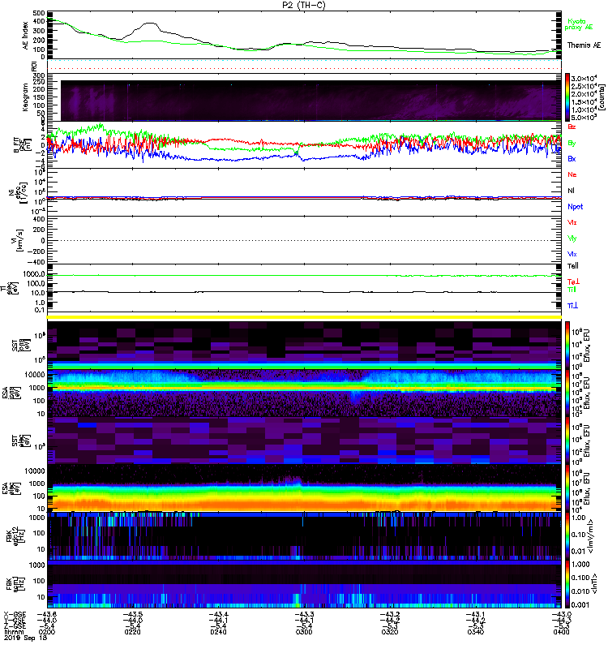Image resolution: width=608 pixels, height=649 pixels.
Task: Select the Themis AE legend label
Action: click(584, 45)
